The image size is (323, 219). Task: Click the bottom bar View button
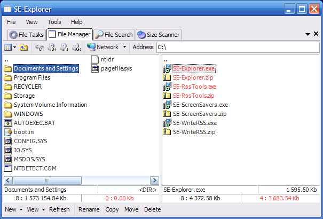coord(33,209)
